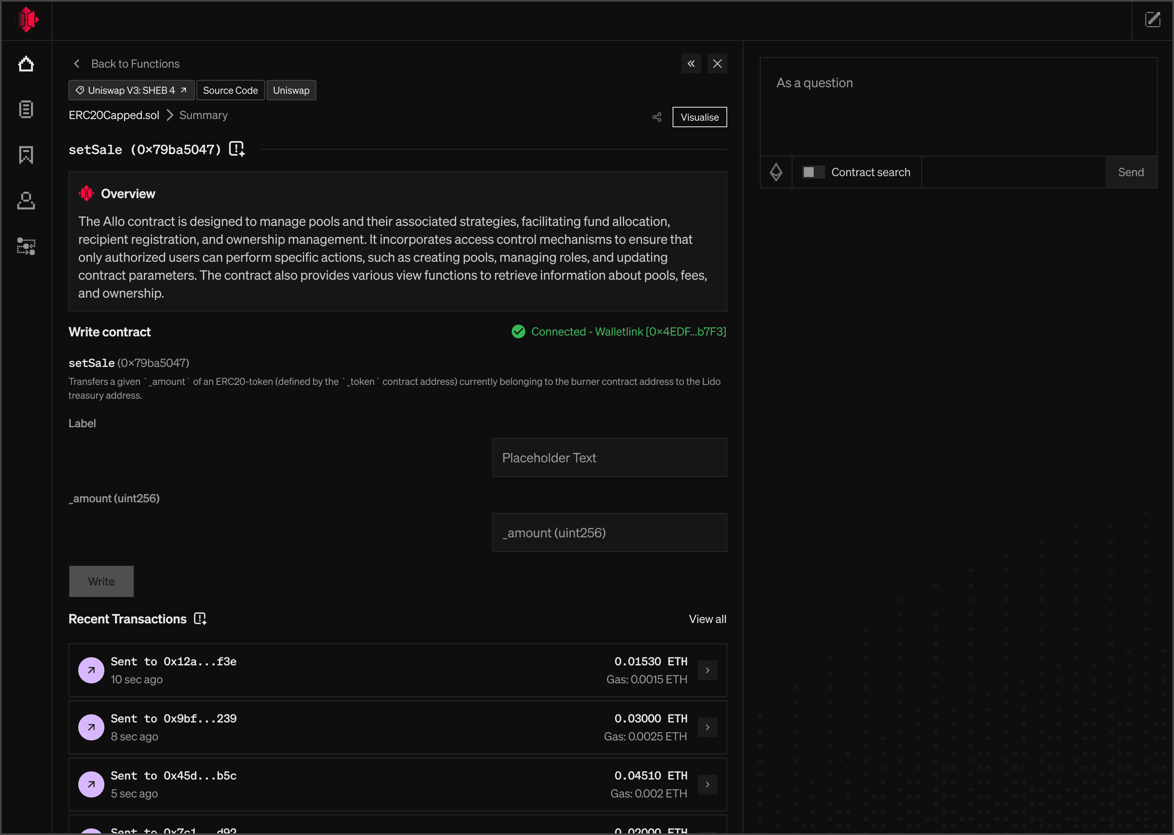
Task: Expand the 0x9bf...239 transaction chevron
Action: point(707,727)
